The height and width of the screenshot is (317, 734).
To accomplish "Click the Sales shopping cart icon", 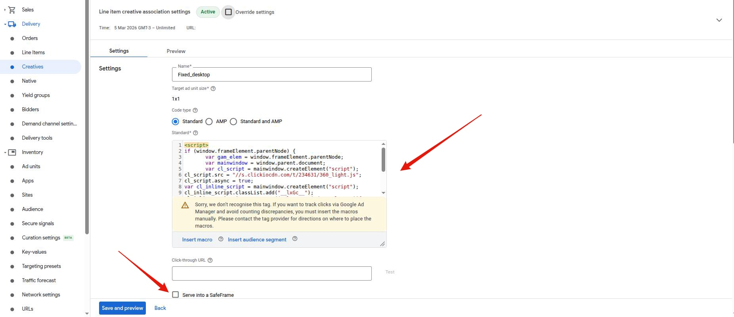I will pos(12,10).
